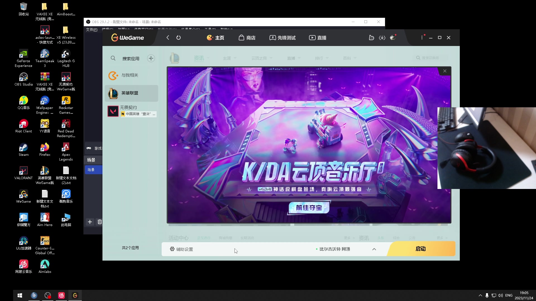Screen dimensions: 536x301
Task: Open the 主页 home tab
Action: [215, 38]
